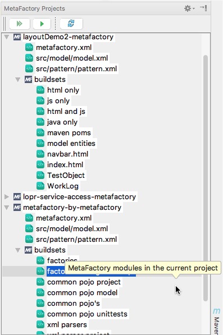Click the MF icon of metafactory-by-metafactory

(17, 208)
